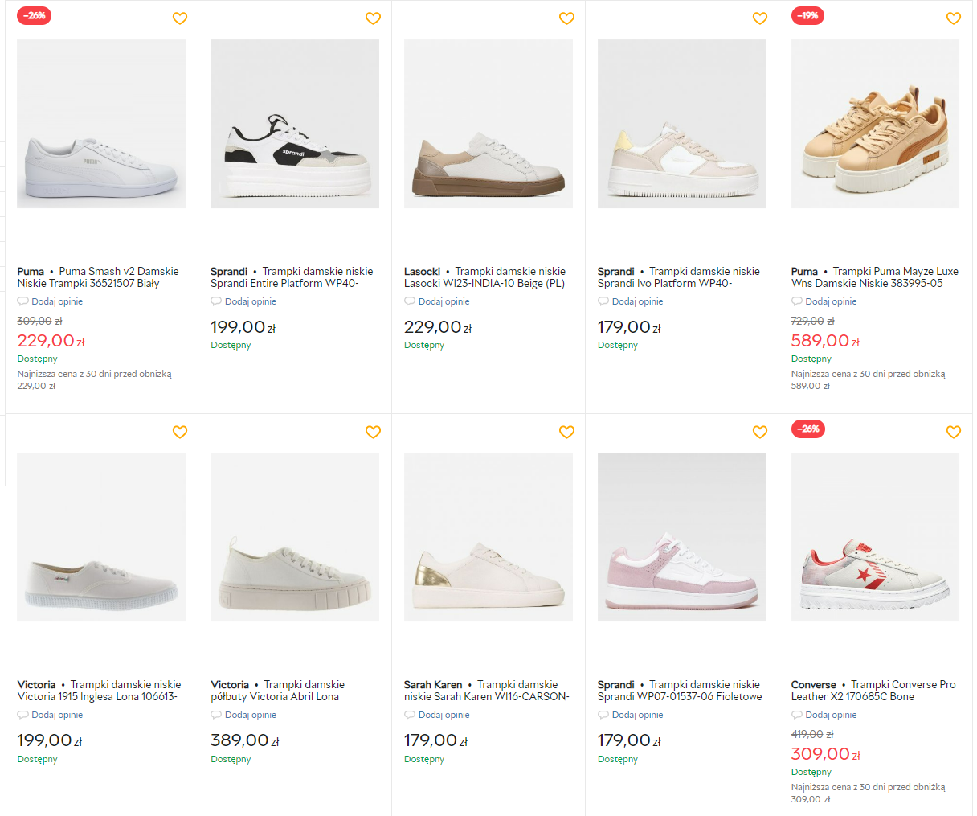
Task: Add Victoria Abril Lona to favorites
Action: pos(373,432)
